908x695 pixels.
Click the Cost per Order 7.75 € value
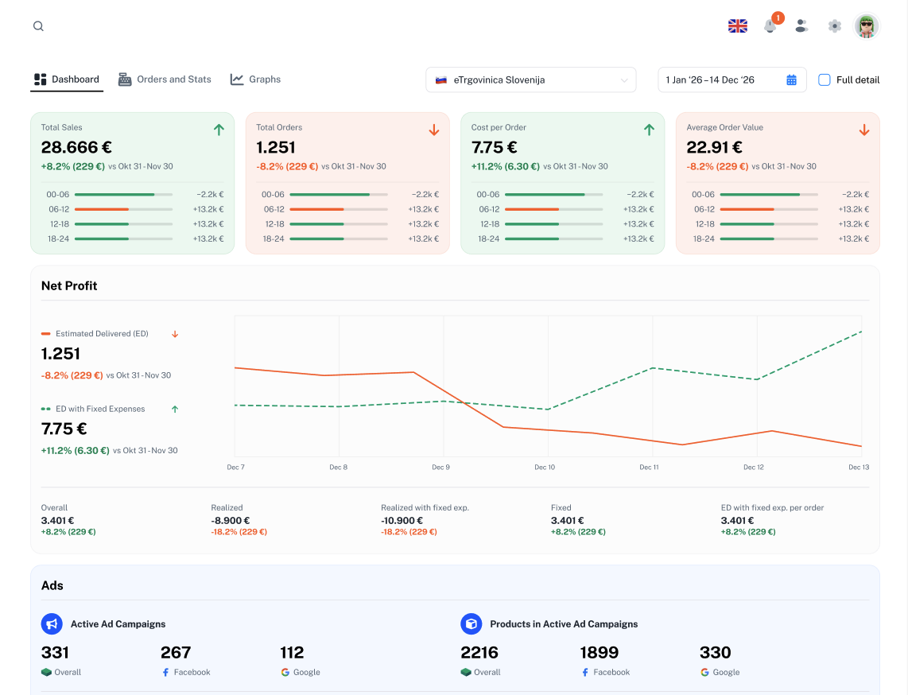point(494,147)
